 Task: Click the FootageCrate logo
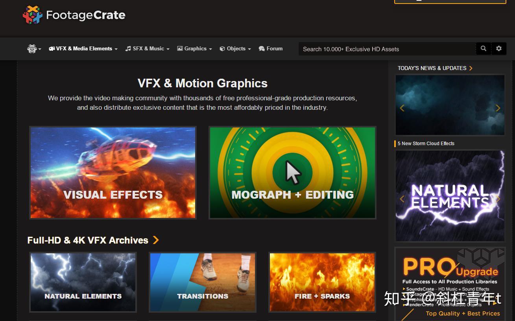pyautogui.click(x=74, y=15)
